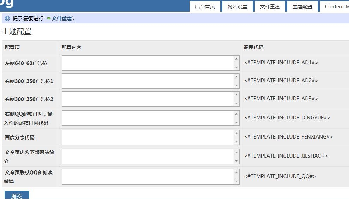The image size is (349, 199).
Task: Click scroll-up arrow in 左侧640*60广告位 field
Action: coord(236,59)
